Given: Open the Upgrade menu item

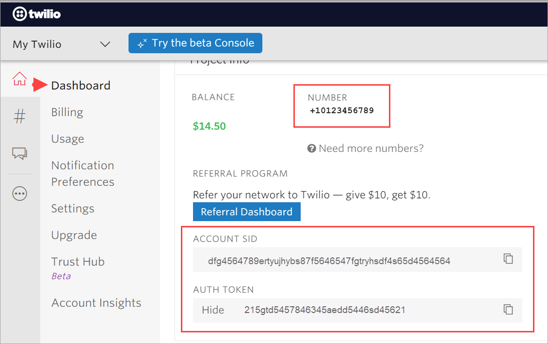Looking at the screenshot, I should 74,235.
